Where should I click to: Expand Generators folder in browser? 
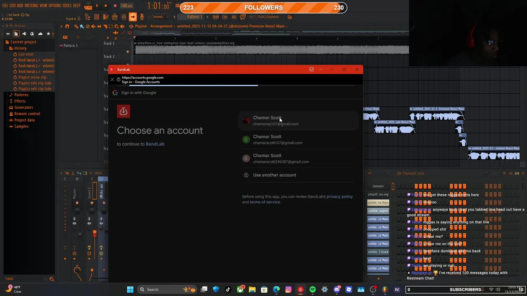[23, 107]
